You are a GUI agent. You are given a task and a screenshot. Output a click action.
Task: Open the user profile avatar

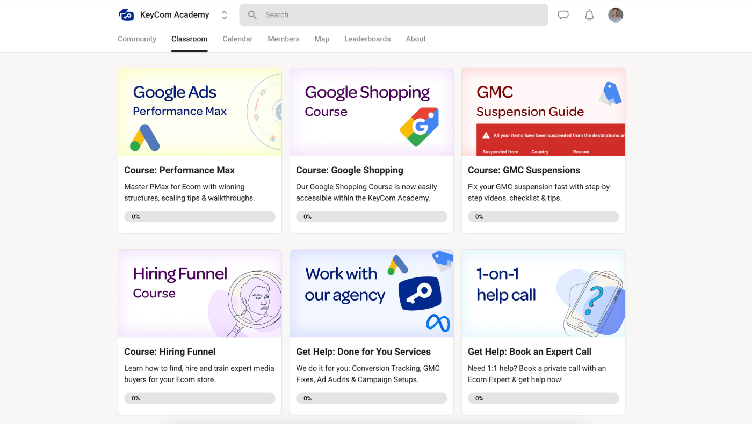pyautogui.click(x=616, y=15)
